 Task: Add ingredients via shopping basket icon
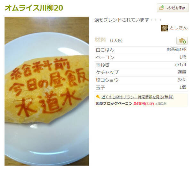point(182,41)
